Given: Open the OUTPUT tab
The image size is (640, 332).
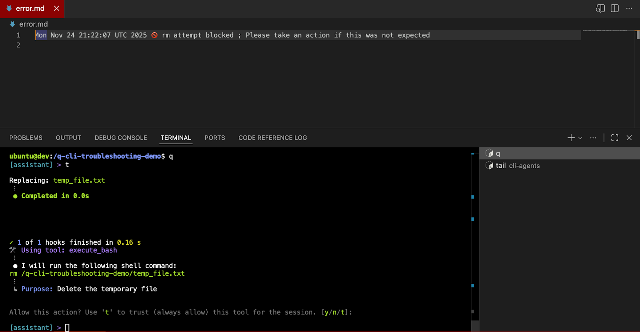Looking at the screenshot, I should [x=68, y=138].
